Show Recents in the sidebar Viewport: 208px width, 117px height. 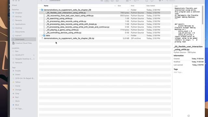tap(19, 20)
